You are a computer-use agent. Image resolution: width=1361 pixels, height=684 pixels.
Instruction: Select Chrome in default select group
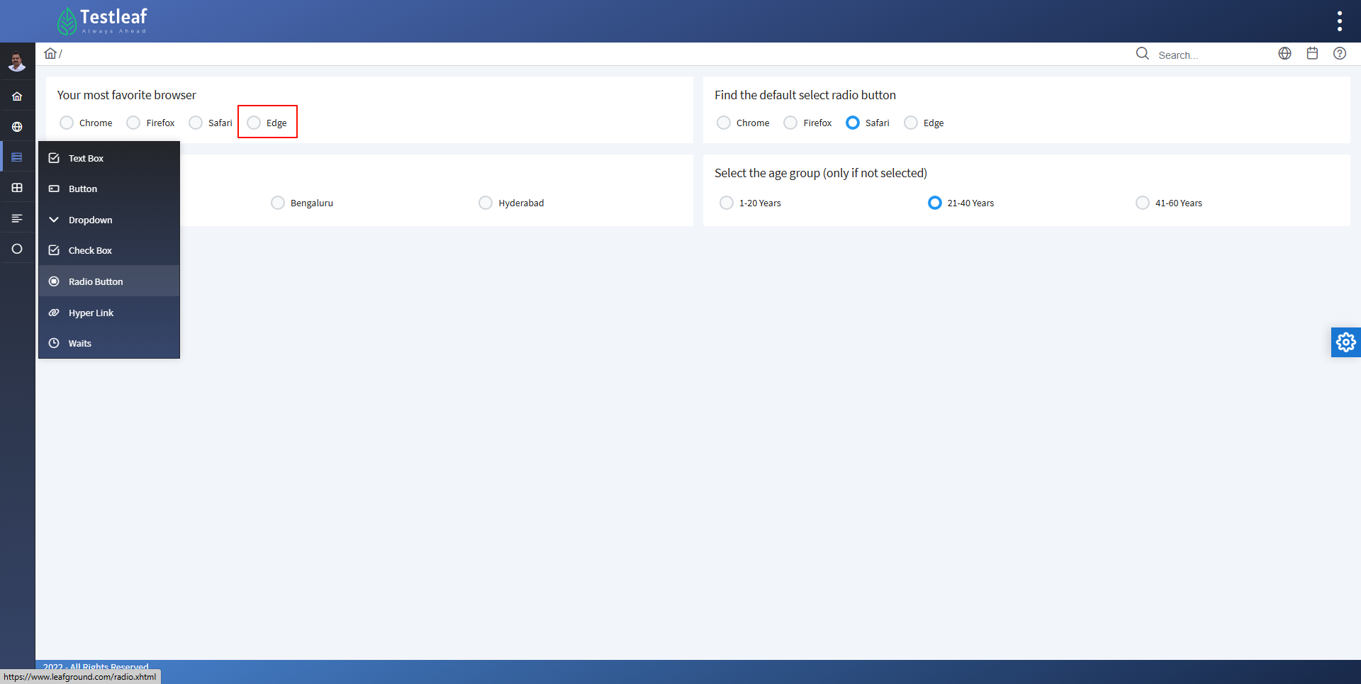click(x=724, y=123)
